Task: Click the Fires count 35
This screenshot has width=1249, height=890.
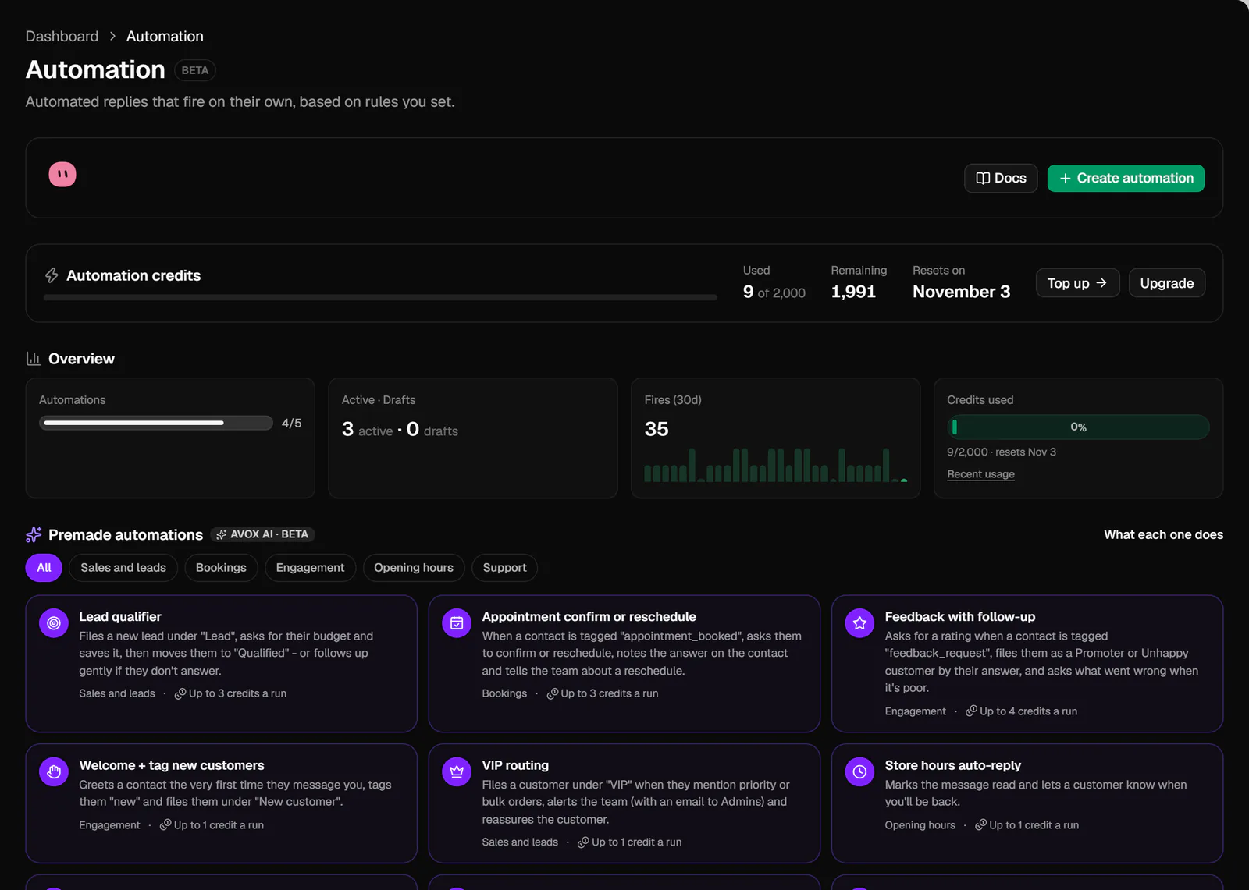Action: pos(657,429)
